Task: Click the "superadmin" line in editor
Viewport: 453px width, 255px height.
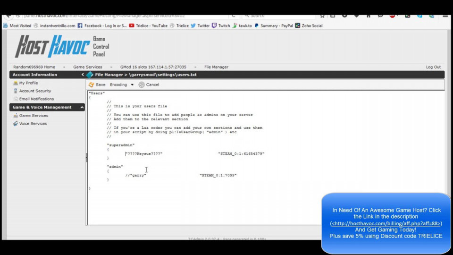Action: tap(121, 145)
